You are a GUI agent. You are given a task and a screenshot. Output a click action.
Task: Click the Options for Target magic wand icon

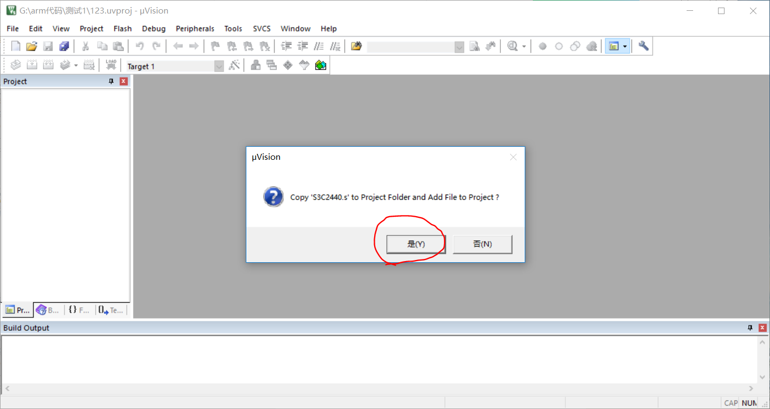234,66
